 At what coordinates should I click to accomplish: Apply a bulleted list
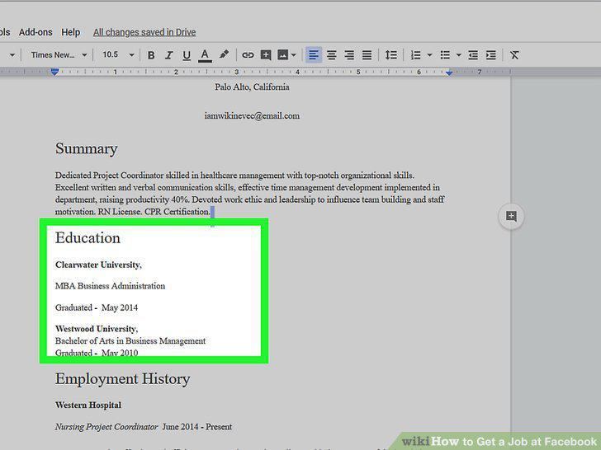point(445,55)
